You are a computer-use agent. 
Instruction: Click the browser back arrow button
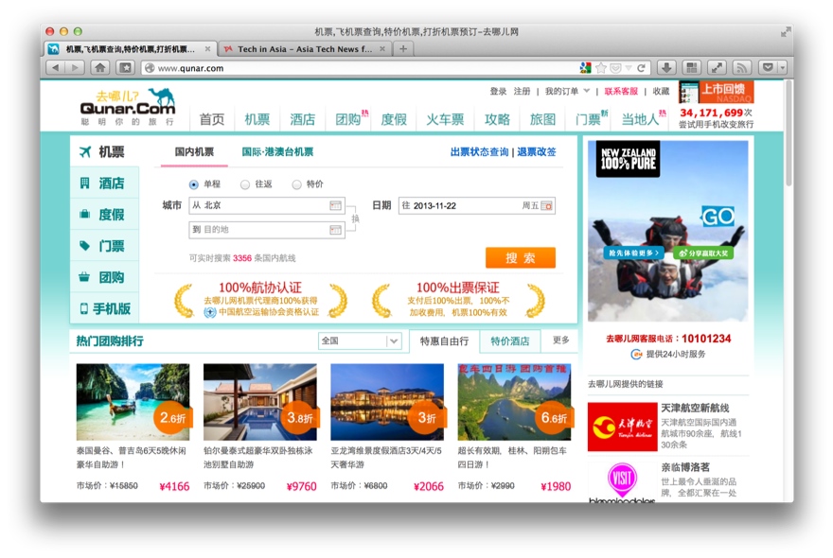[x=56, y=67]
